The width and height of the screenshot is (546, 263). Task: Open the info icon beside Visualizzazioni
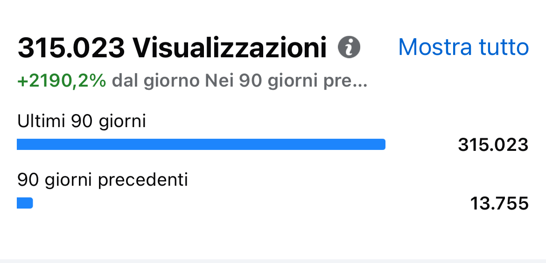(x=349, y=47)
